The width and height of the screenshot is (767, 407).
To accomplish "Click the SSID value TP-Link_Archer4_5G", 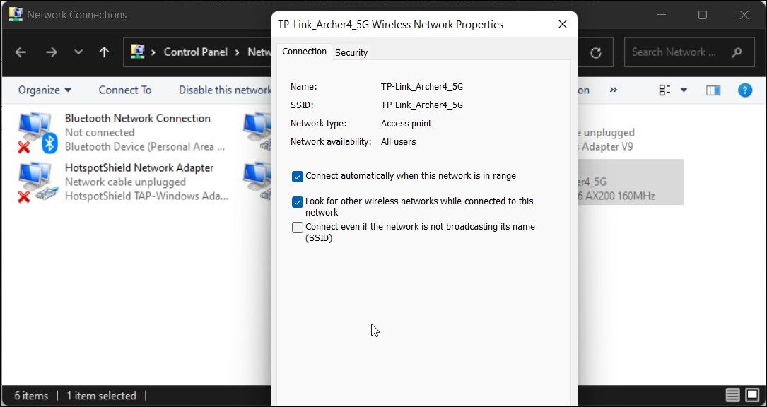I will pyautogui.click(x=421, y=105).
